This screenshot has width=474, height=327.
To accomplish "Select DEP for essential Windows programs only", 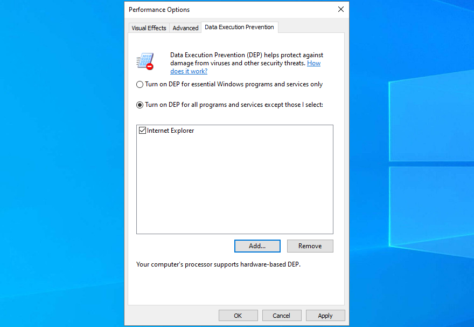I will click(x=140, y=84).
